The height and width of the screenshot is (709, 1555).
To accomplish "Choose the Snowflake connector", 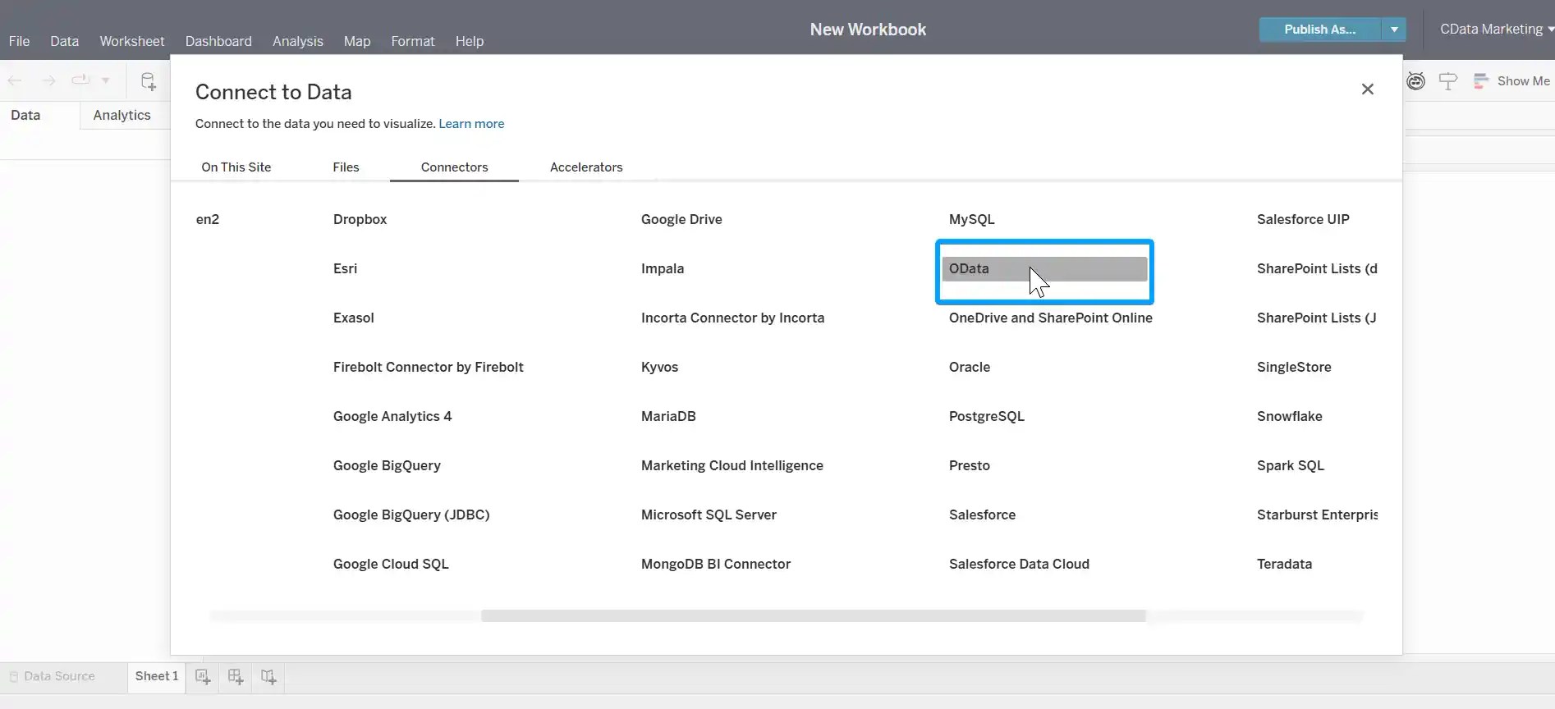I will [1289, 417].
